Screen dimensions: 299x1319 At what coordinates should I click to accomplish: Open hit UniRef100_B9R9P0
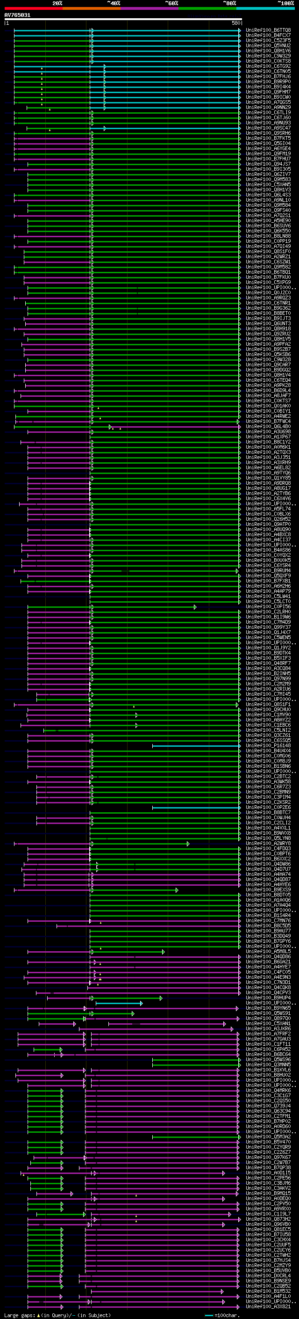(x=268, y=81)
